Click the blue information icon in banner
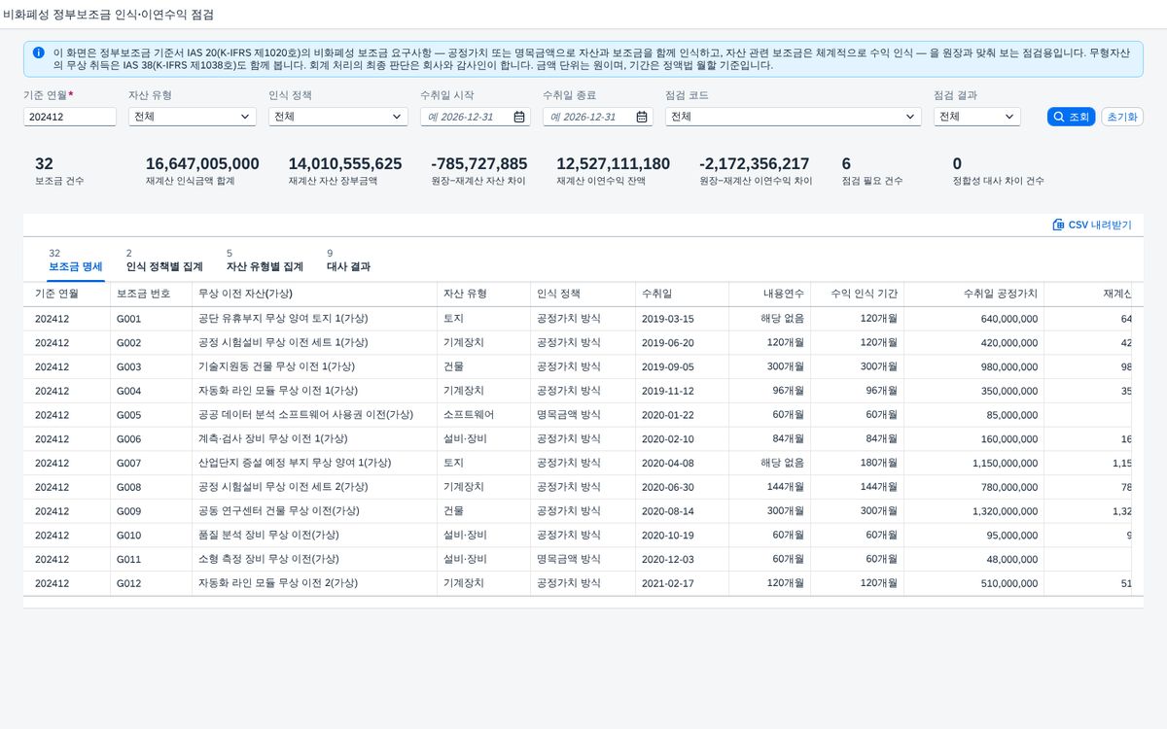The height and width of the screenshot is (729, 1167). tap(38, 52)
